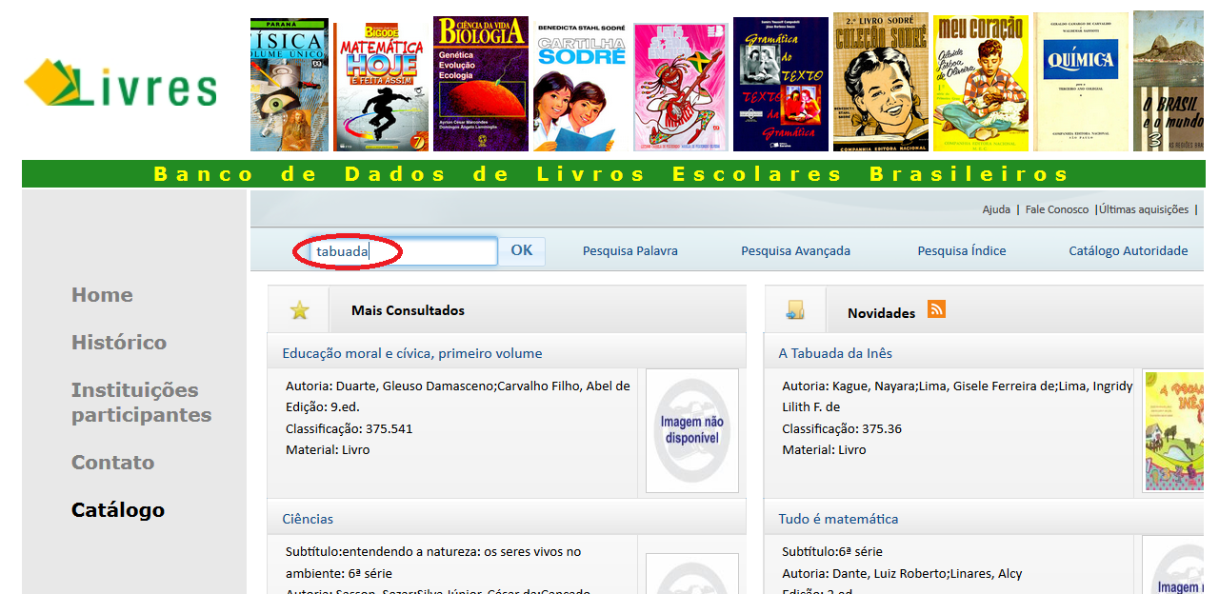The height and width of the screenshot is (594, 1219).
Task: Open the Física book cover thumbnail
Action: [x=290, y=85]
